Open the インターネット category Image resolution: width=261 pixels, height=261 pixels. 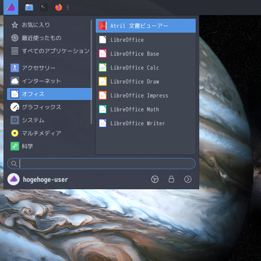50,81
